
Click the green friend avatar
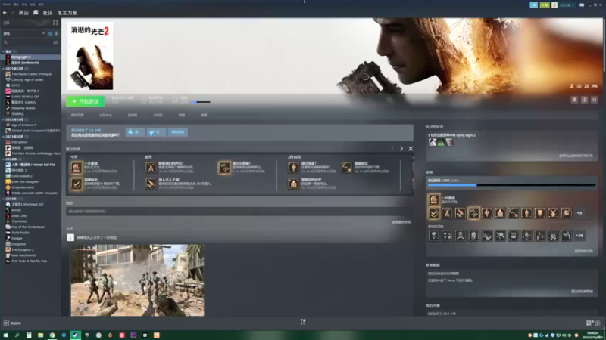pos(441,142)
